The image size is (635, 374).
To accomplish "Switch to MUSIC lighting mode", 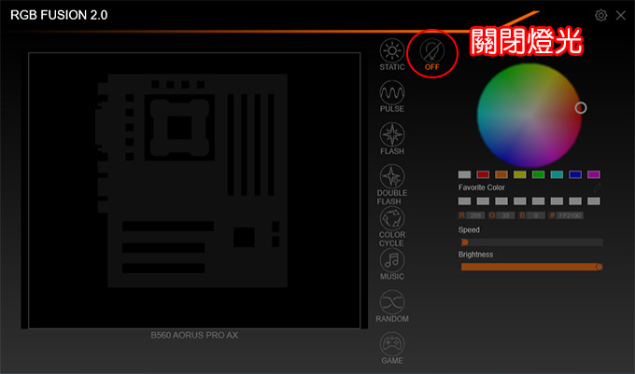I will click(x=392, y=265).
